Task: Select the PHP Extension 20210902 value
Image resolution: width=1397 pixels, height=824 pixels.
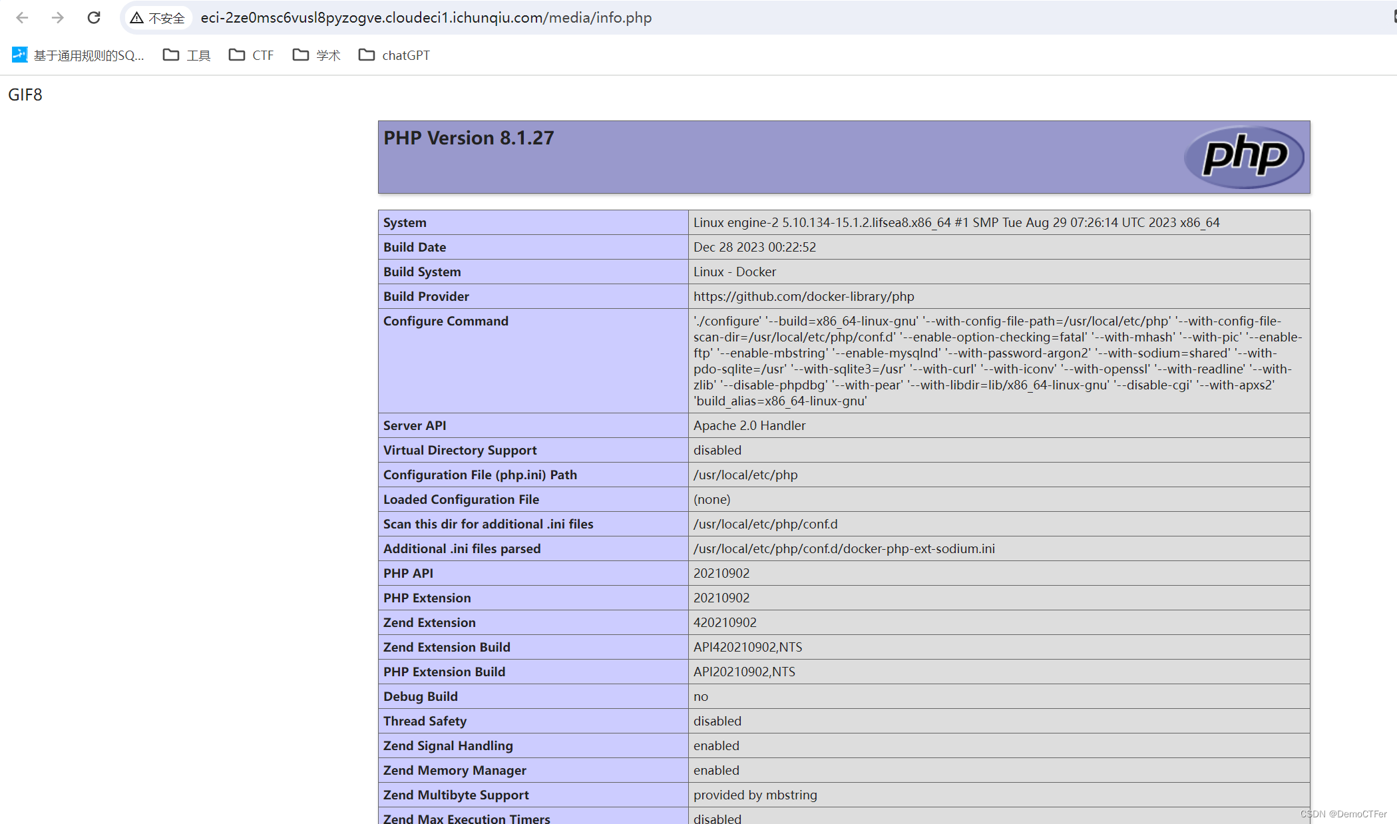Action: click(721, 598)
